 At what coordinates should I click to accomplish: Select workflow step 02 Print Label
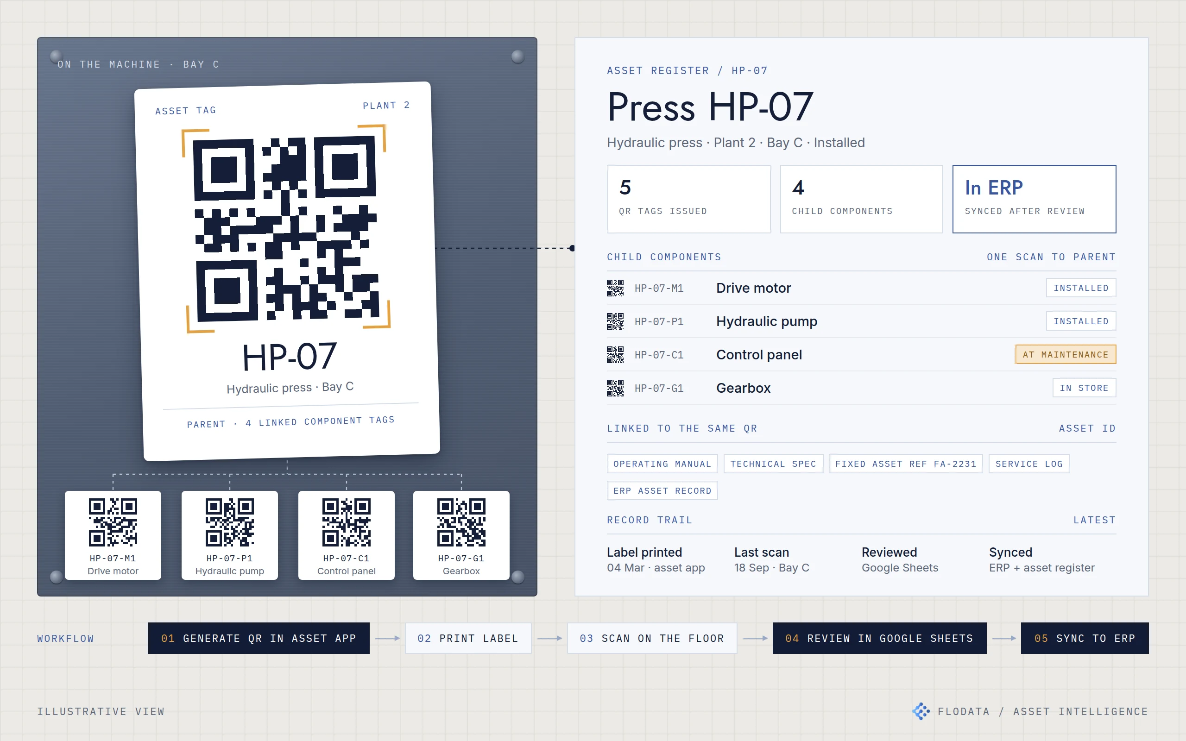tap(468, 638)
